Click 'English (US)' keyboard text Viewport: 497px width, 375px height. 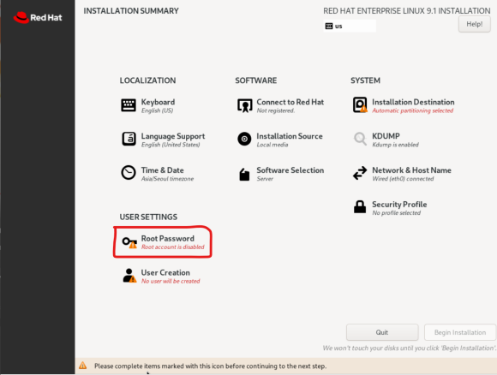pos(157,110)
